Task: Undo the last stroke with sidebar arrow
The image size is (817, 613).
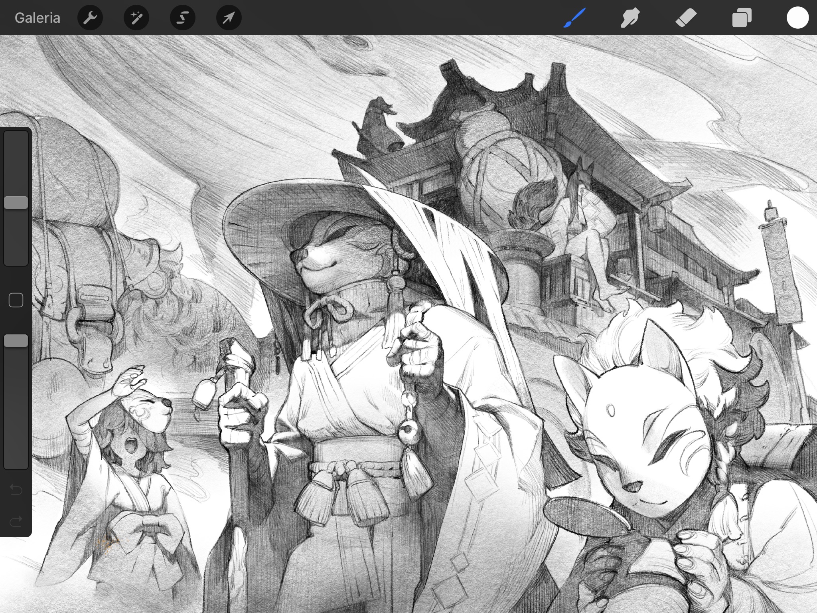Action: click(16, 489)
